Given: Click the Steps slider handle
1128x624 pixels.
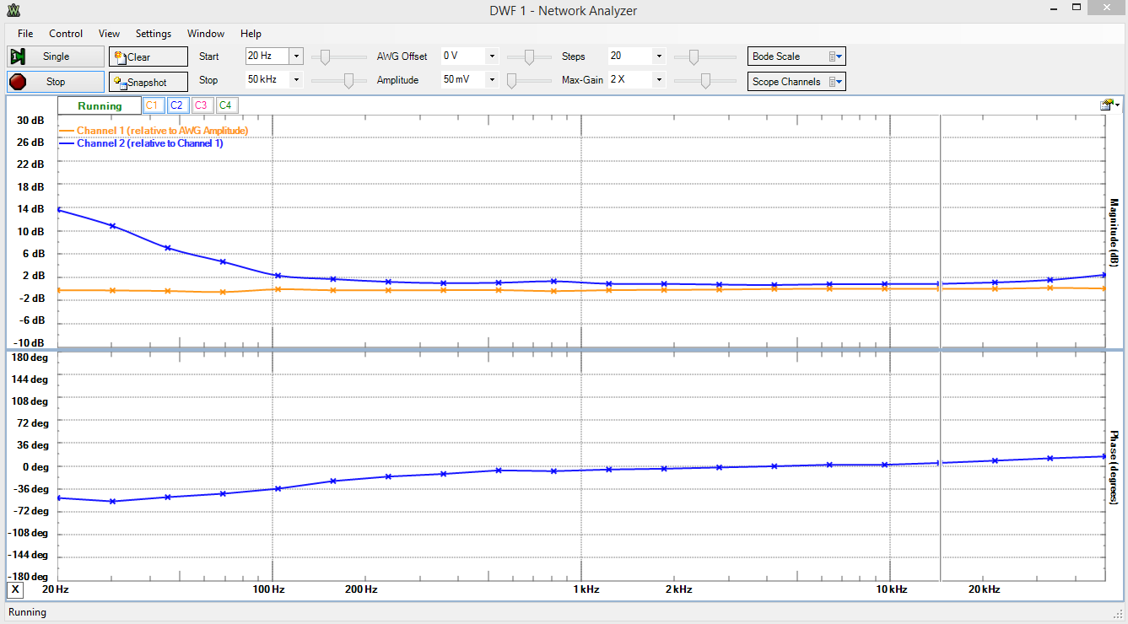Looking at the screenshot, I should pyautogui.click(x=693, y=56).
